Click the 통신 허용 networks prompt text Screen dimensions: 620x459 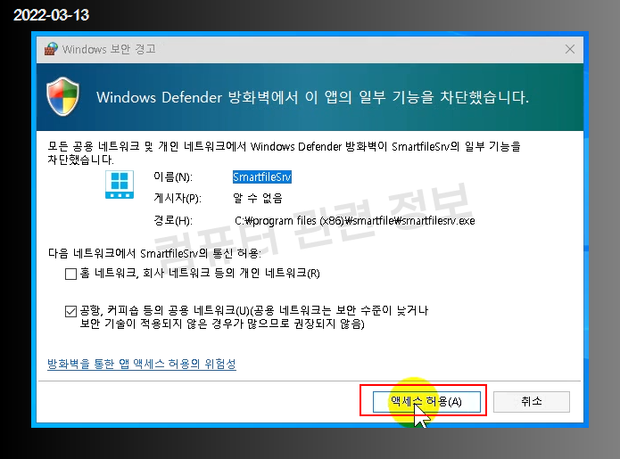[154, 253]
